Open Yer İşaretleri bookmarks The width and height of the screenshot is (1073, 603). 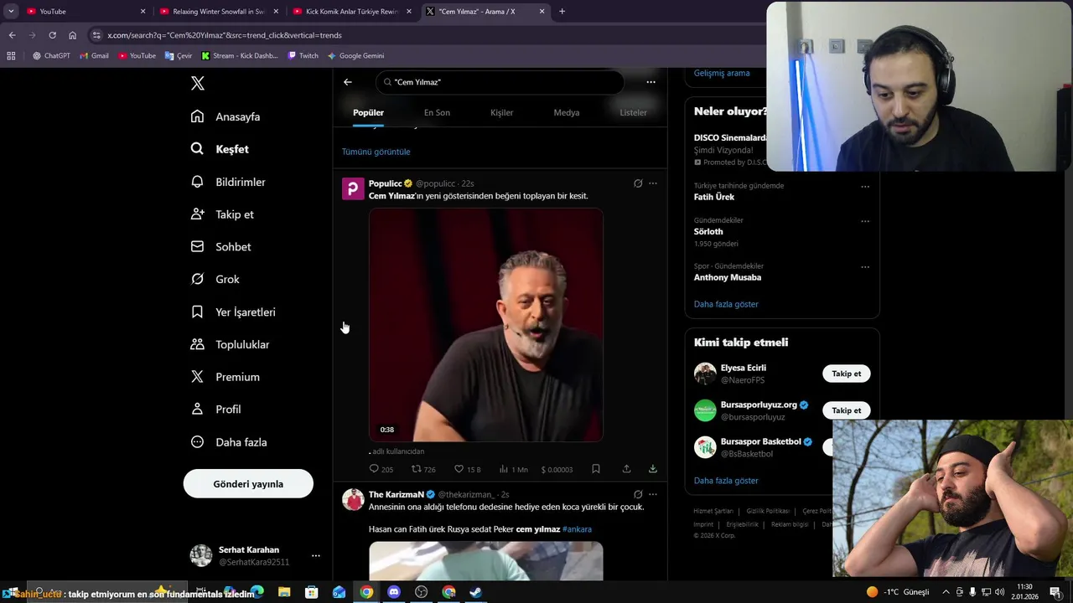(x=233, y=312)
